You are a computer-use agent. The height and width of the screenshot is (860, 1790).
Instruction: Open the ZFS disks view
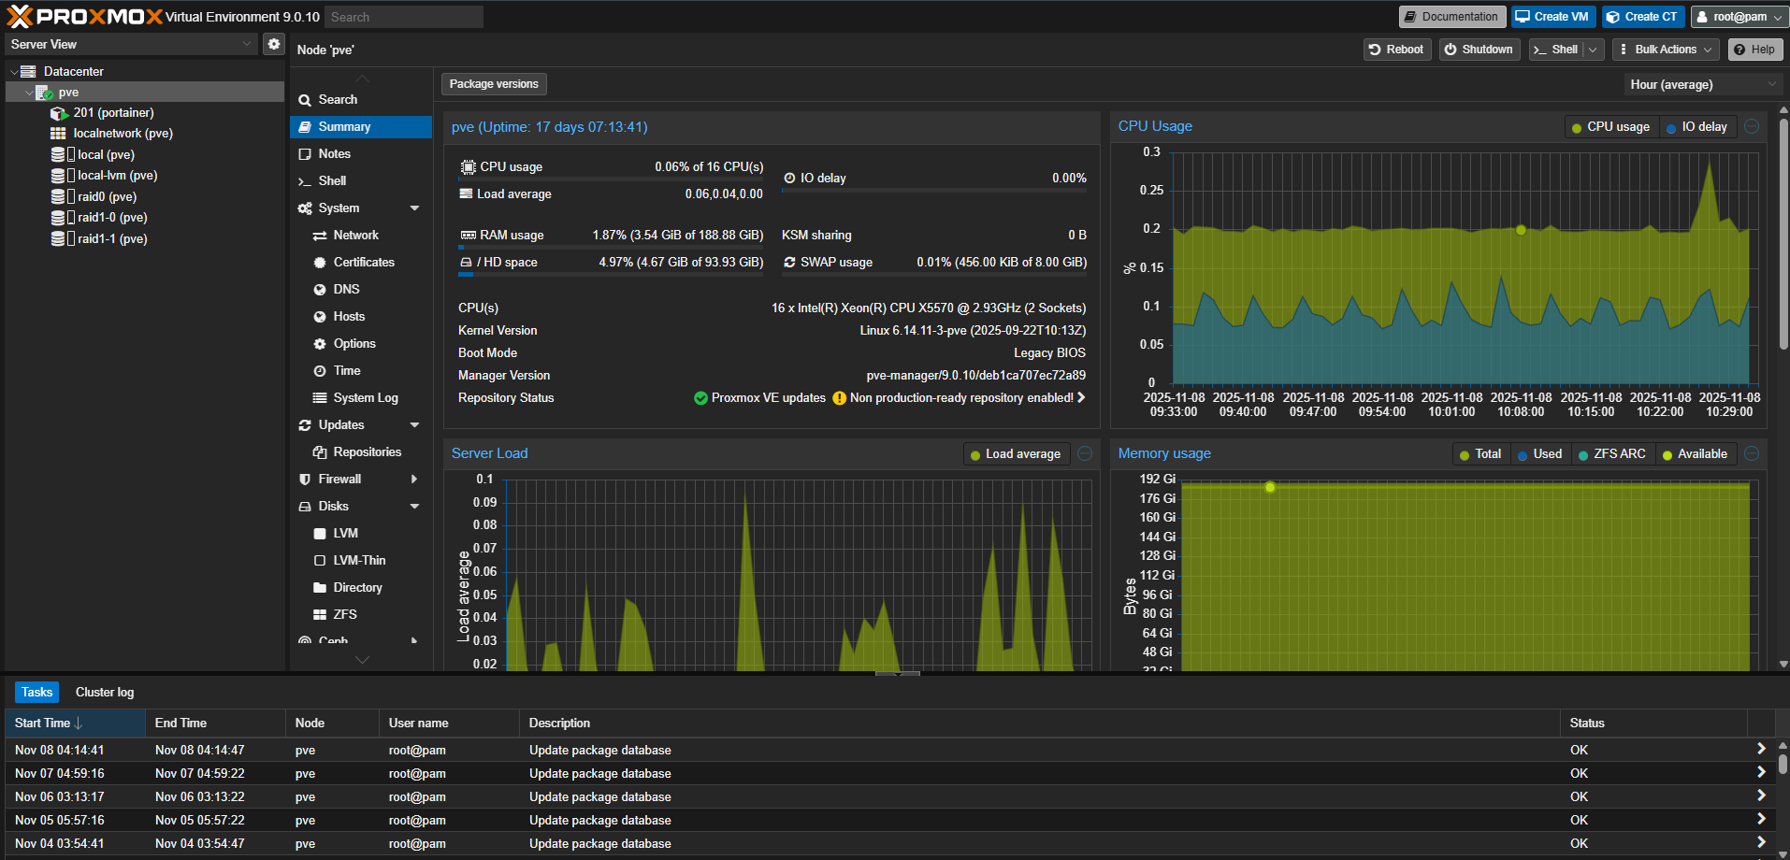(x=343, y=614)
